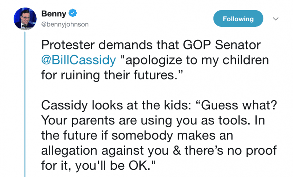Viewport: 293px width, 177px height.
Task: Toggle the Following button
Action: (x=238, y=19)
